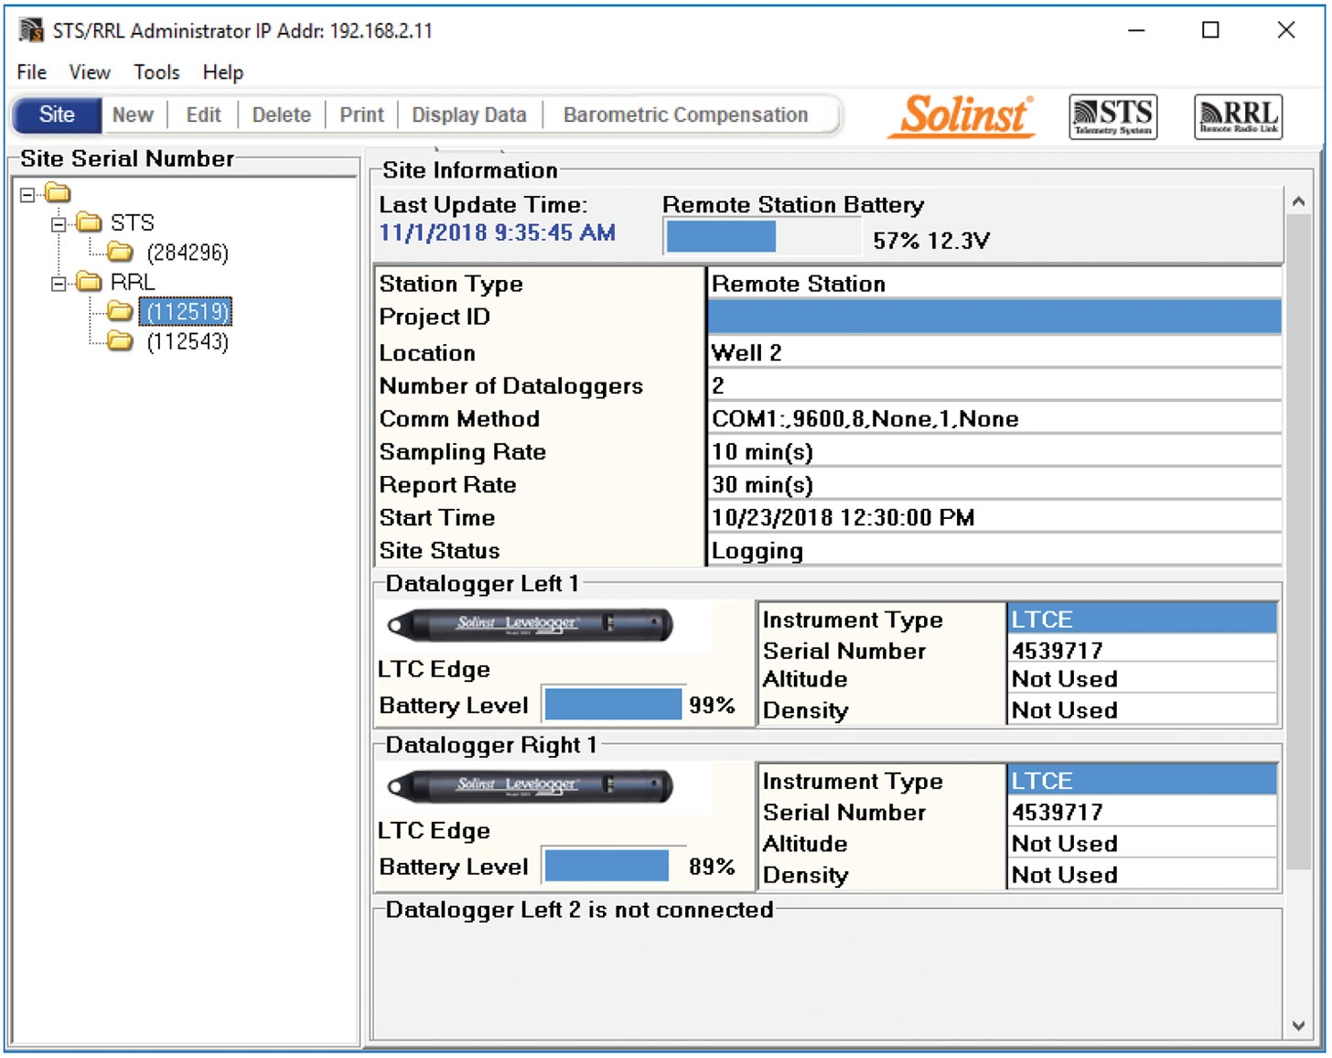Open the View menu
The width and height of the screenshot is (1332, 1058).
[x=88, y=72]
